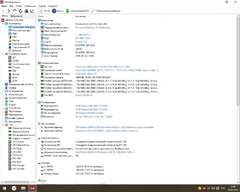This screenshot has width=240, height=192.
Task: Open the Избранное menu in the menu bar
Action: 30,6
